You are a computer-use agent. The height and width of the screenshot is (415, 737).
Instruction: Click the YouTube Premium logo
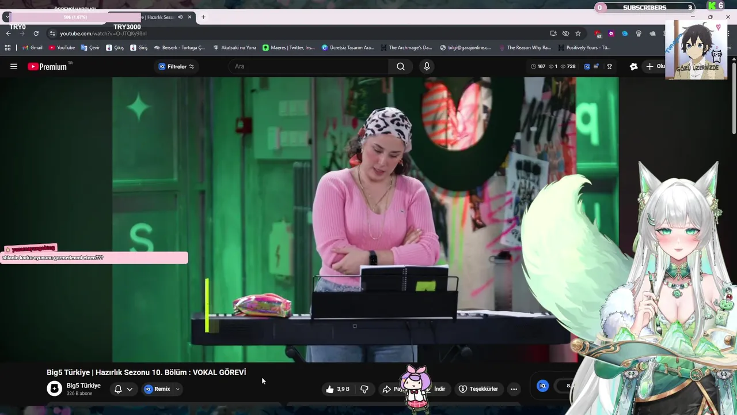tap(47, 66)
